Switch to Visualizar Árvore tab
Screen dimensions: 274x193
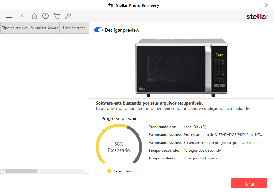45,28
